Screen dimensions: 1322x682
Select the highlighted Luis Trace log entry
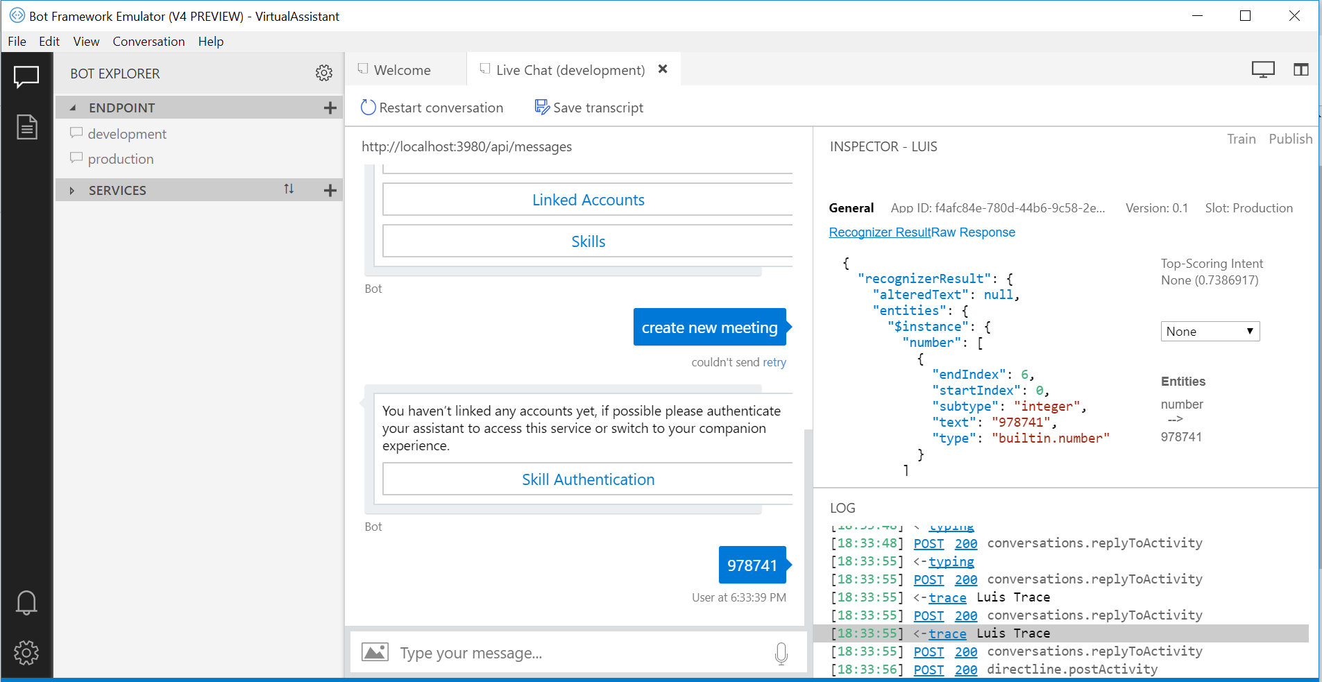tap(1060, 633)
